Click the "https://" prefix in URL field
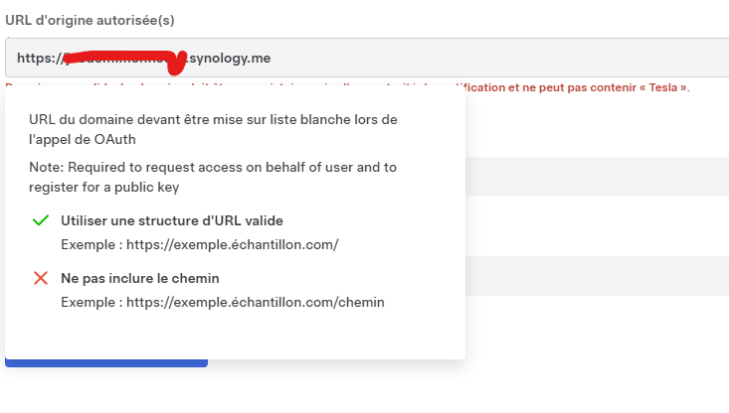 (x=40, y=59)
